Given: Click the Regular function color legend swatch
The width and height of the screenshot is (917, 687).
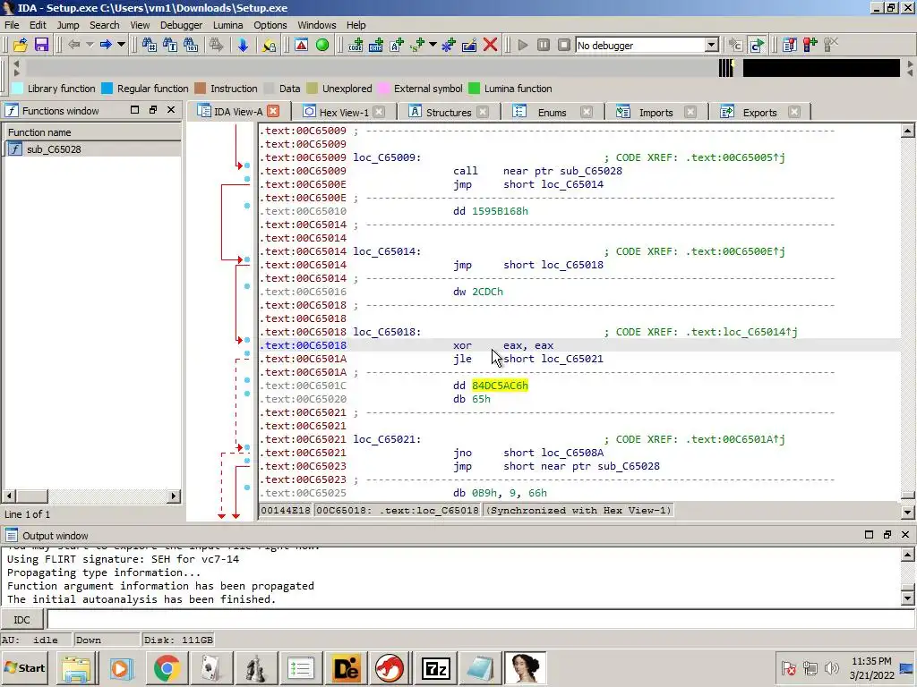Looking at the screenshot, I should [107, 89].
